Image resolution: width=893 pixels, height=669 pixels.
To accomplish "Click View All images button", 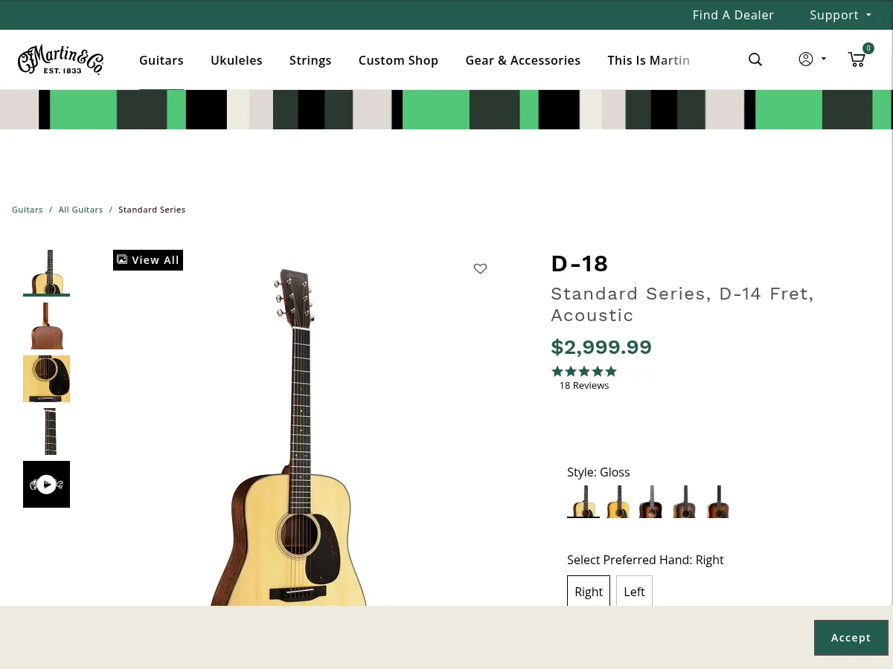I will point(148,260).
